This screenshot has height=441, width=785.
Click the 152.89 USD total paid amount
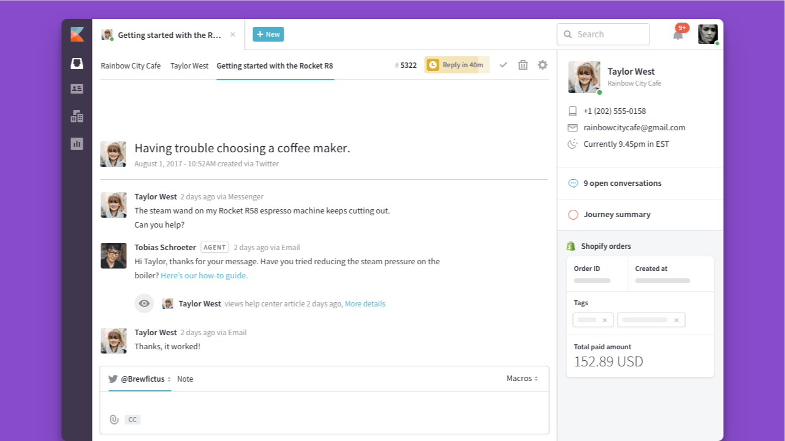coord(609,361)
